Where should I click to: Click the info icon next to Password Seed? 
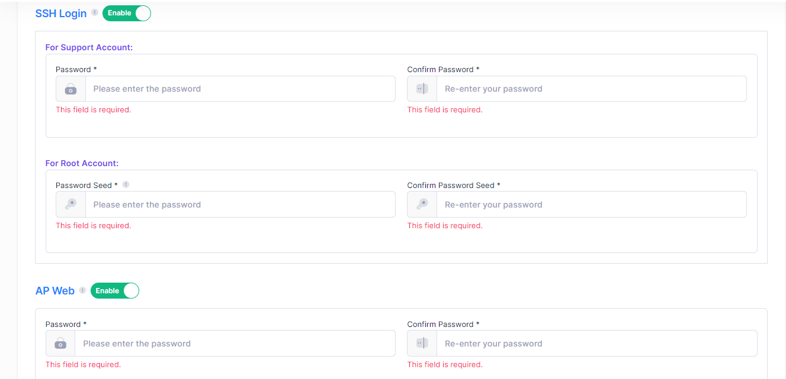[126, 184]
